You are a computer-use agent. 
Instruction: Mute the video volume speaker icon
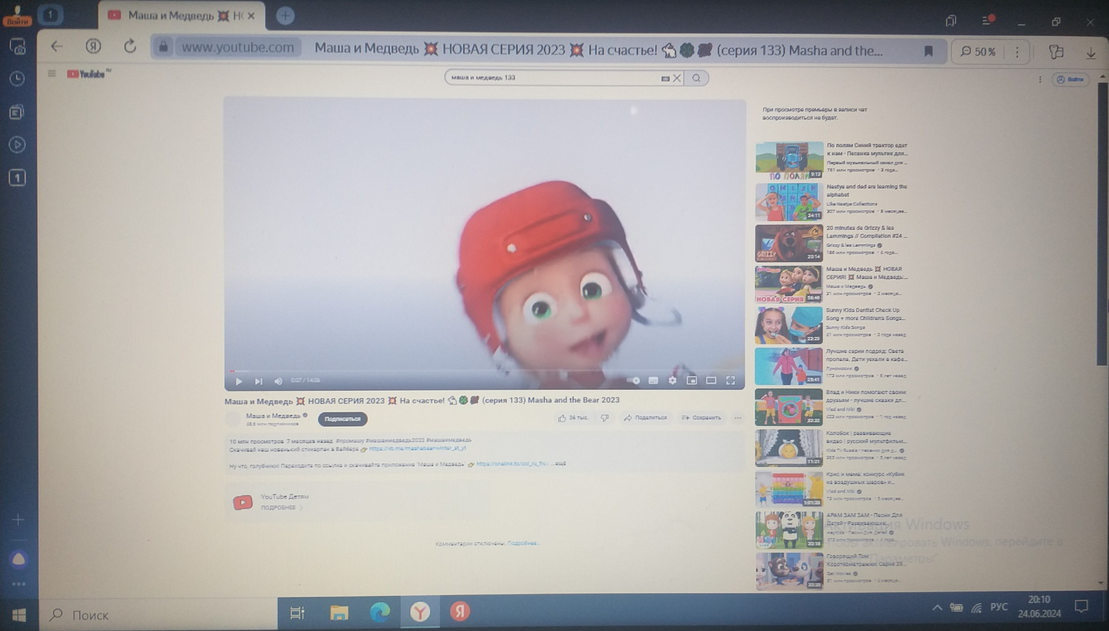coord(278,381)
